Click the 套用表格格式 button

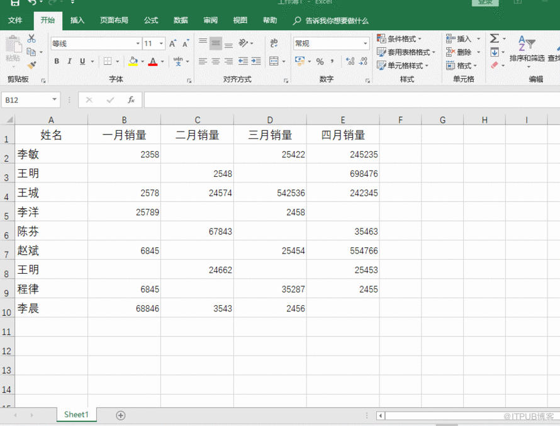(x=406, y=52)
